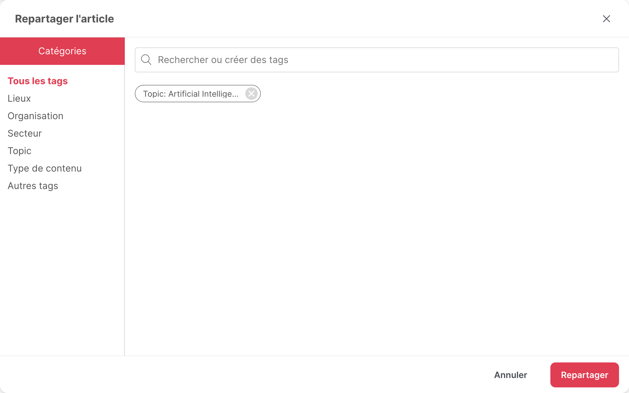Open the Lieux category
Screen dimensions: 629x393
[19, 98]
